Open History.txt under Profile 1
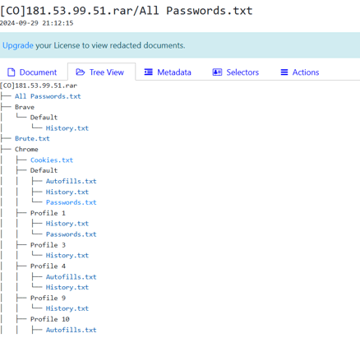The height and width of the screenshot is (338, 360). (x=67, y=224)
